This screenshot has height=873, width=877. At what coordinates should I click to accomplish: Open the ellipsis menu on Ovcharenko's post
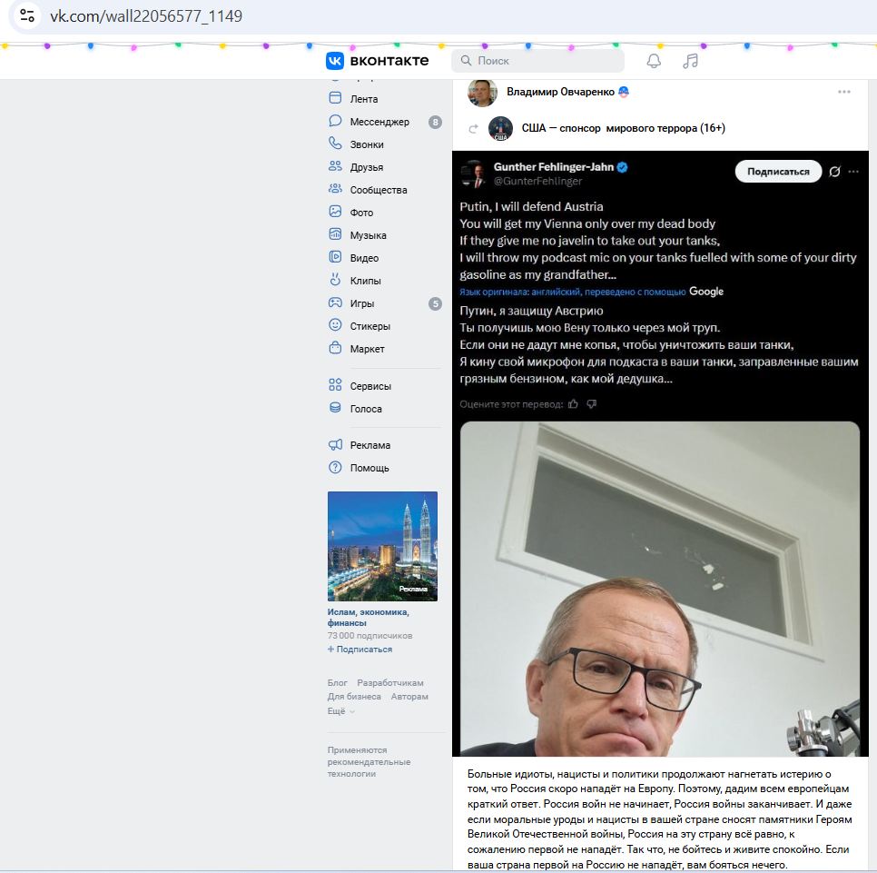click(x=844, y=91)
